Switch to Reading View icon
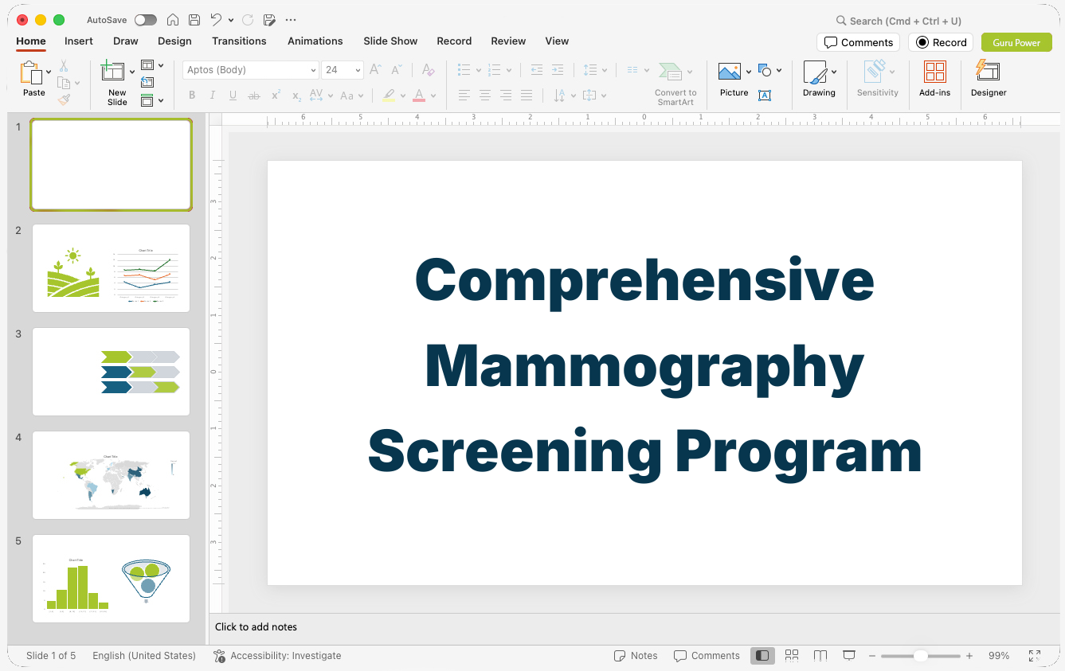This screenshot has width=1065, height=671. pos(820,655)
